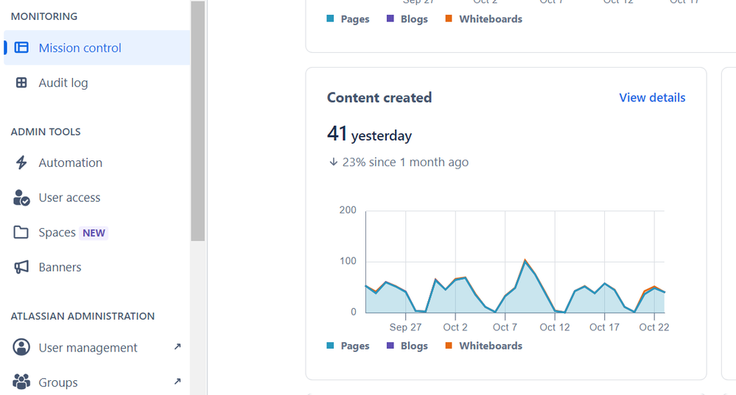
Task: Select User access in sidebar
Action: click(x=97, y=197)
